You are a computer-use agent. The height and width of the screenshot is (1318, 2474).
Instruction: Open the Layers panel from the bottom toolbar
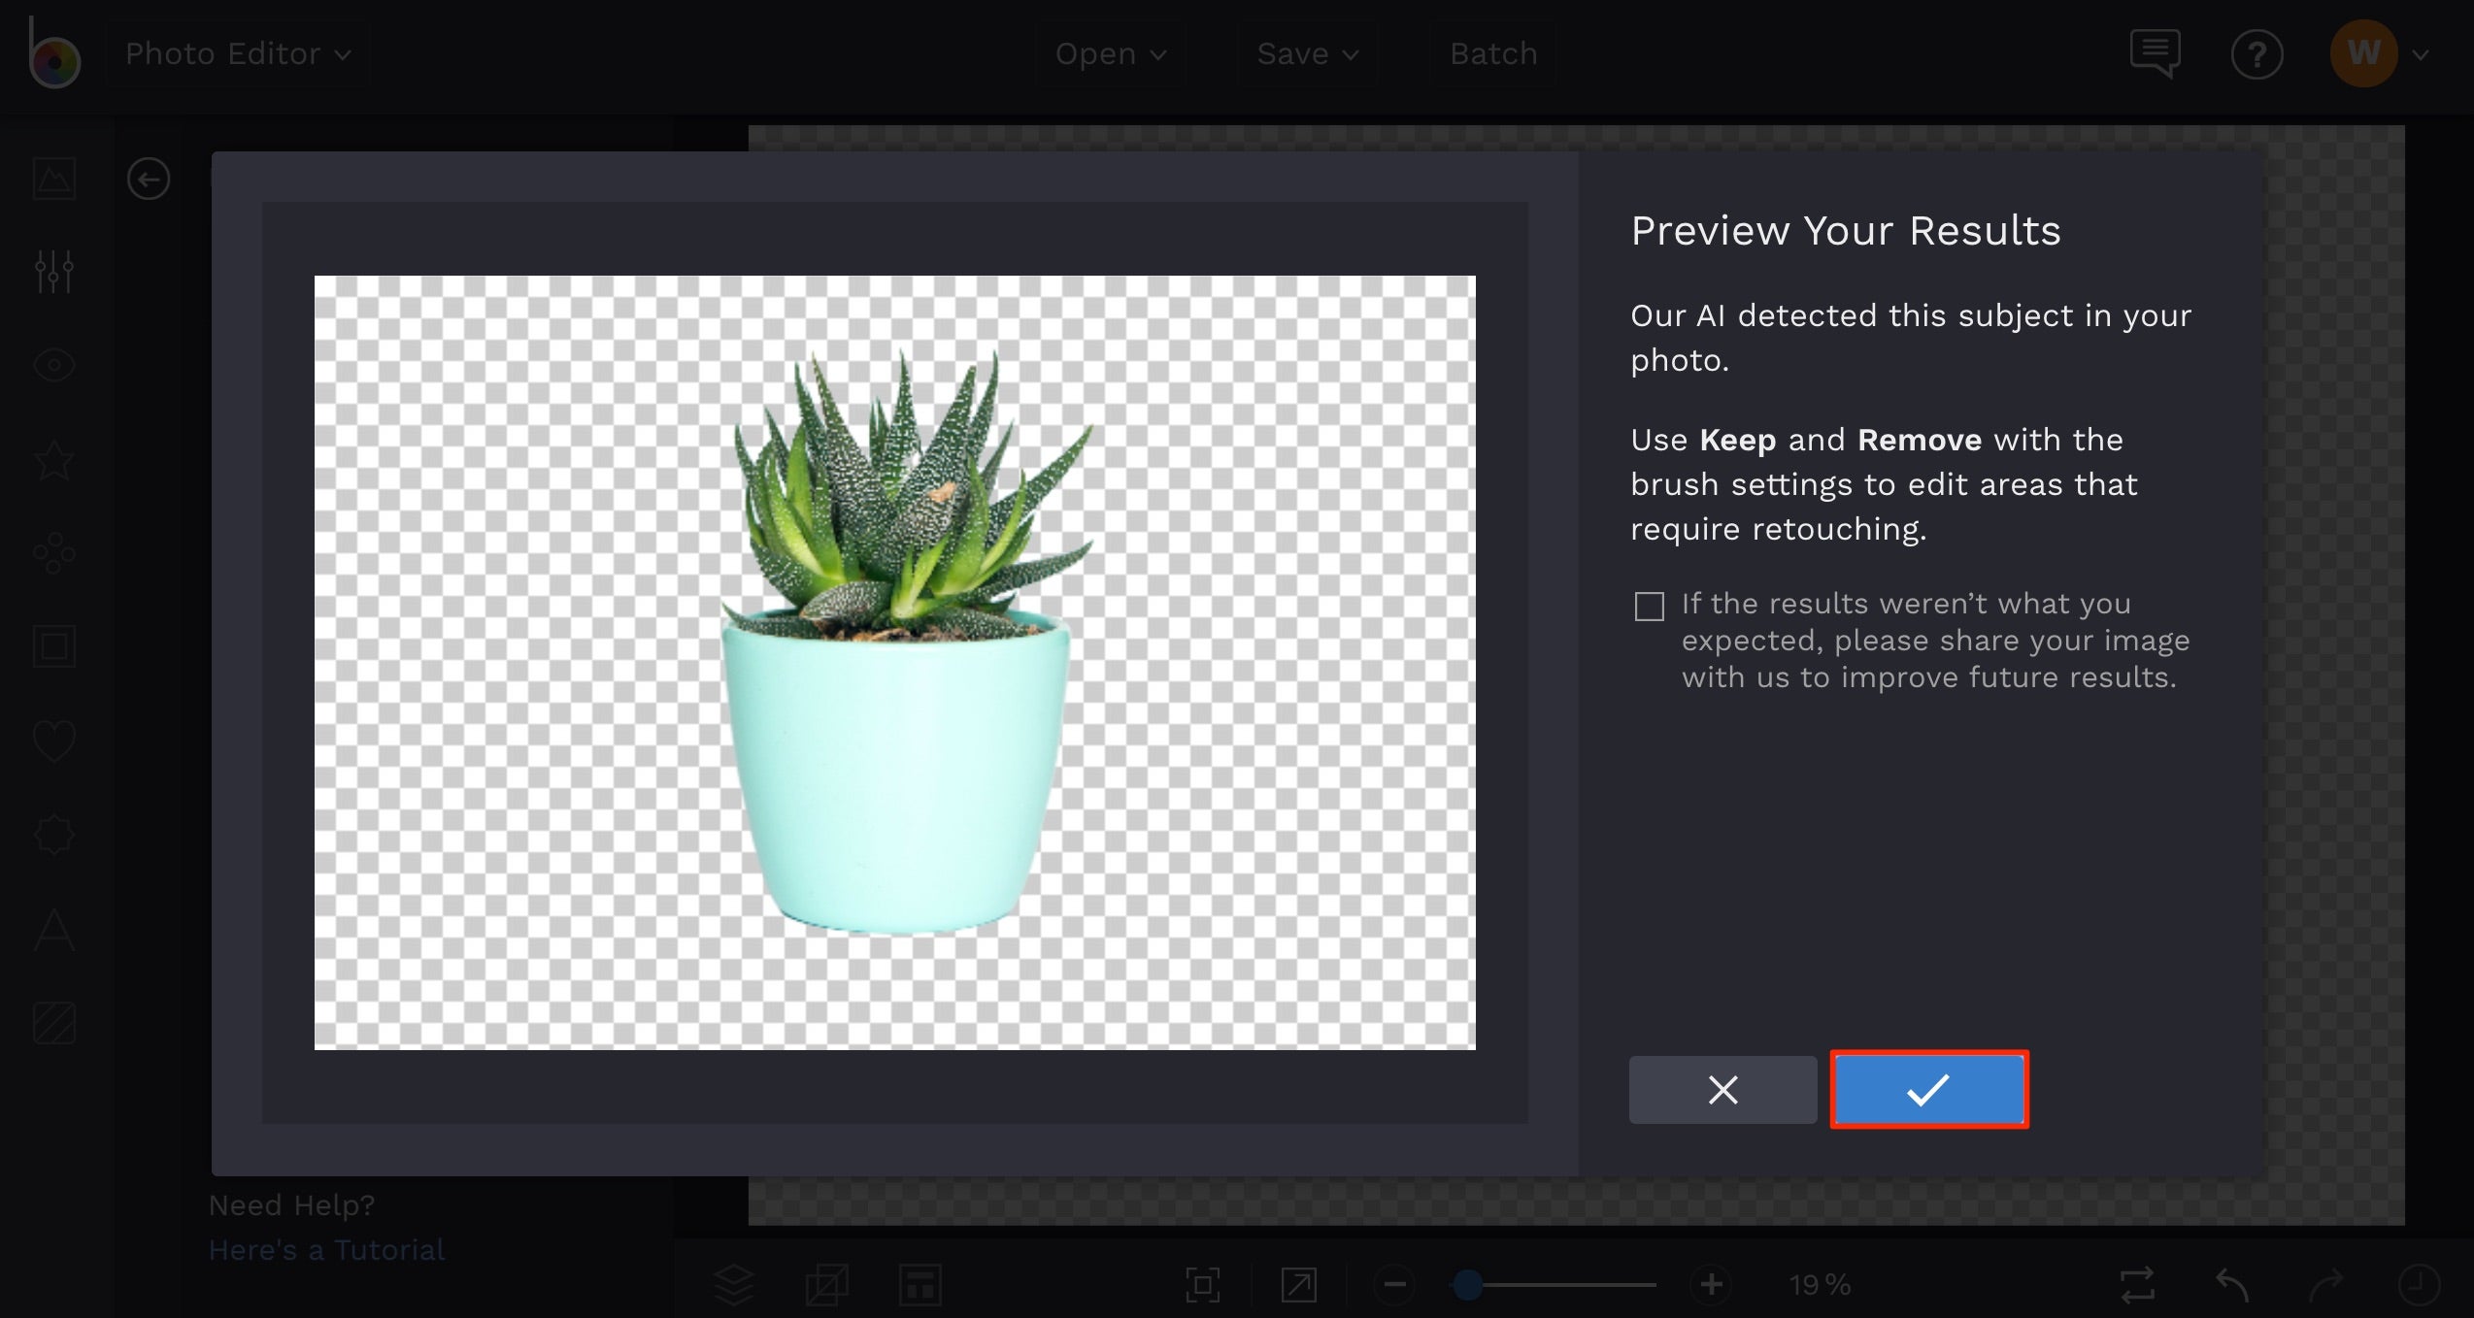[x=735, y=1283]
